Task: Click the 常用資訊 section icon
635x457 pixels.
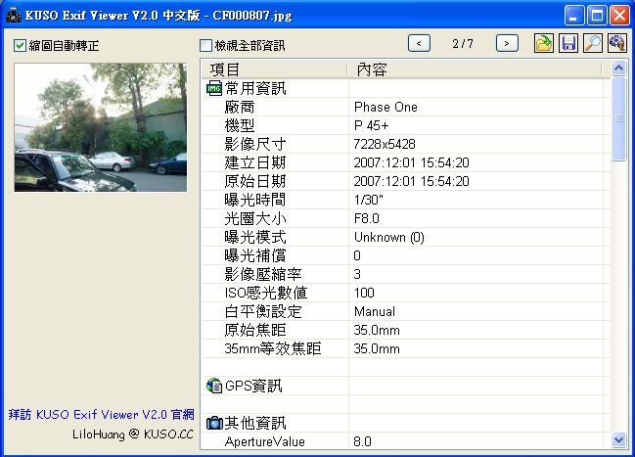Action: (x=214, y=89)
